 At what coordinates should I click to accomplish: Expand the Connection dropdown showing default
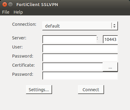pos(80,26)
